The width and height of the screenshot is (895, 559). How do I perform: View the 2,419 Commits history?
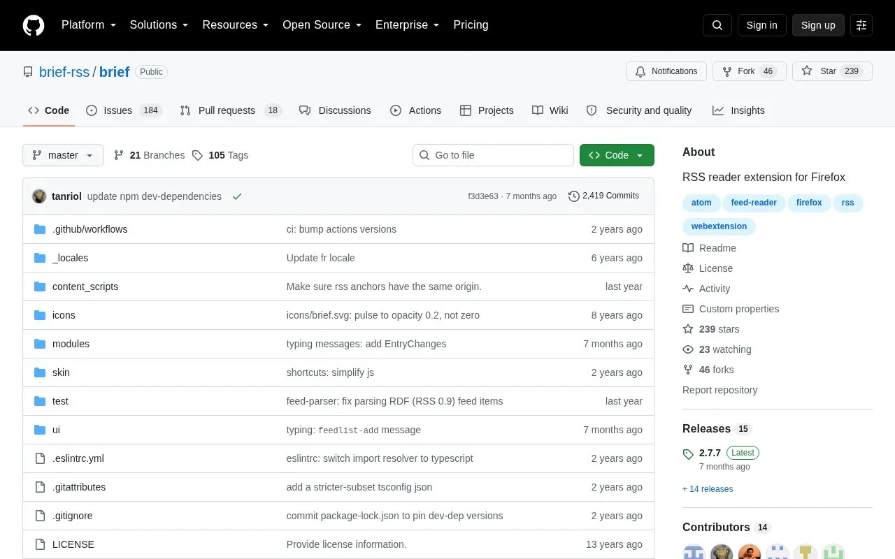coord(603,196)
